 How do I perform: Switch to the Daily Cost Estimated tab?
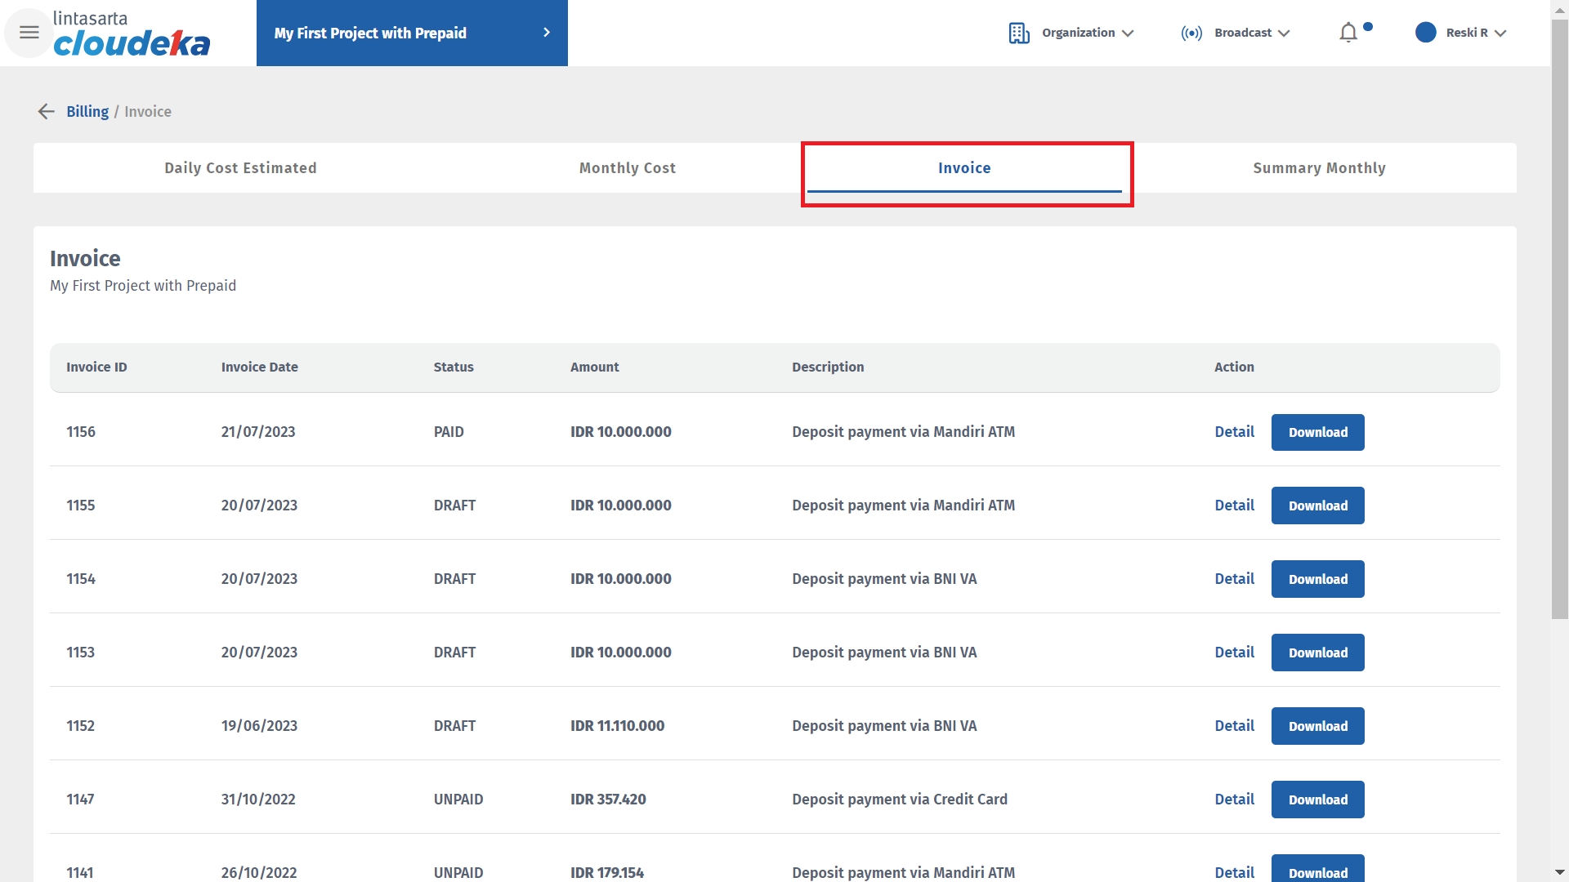tap(240, 168)
